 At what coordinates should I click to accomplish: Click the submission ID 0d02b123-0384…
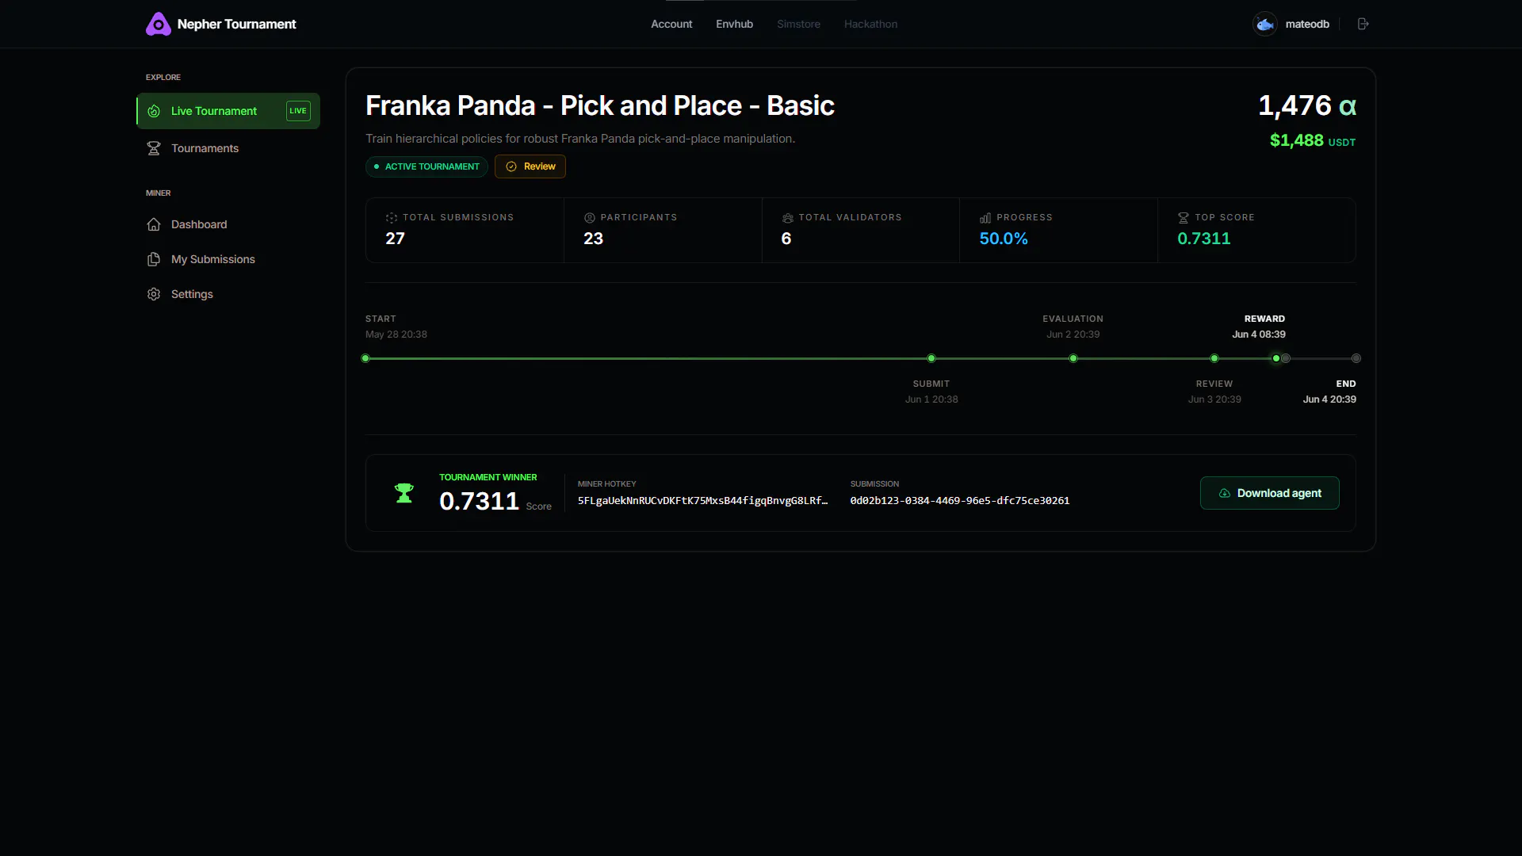tap(960, 501)
